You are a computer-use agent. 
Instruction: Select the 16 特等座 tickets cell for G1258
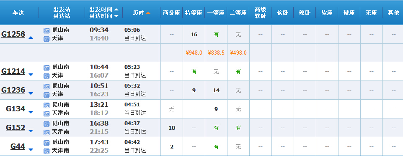click(194, 34)
